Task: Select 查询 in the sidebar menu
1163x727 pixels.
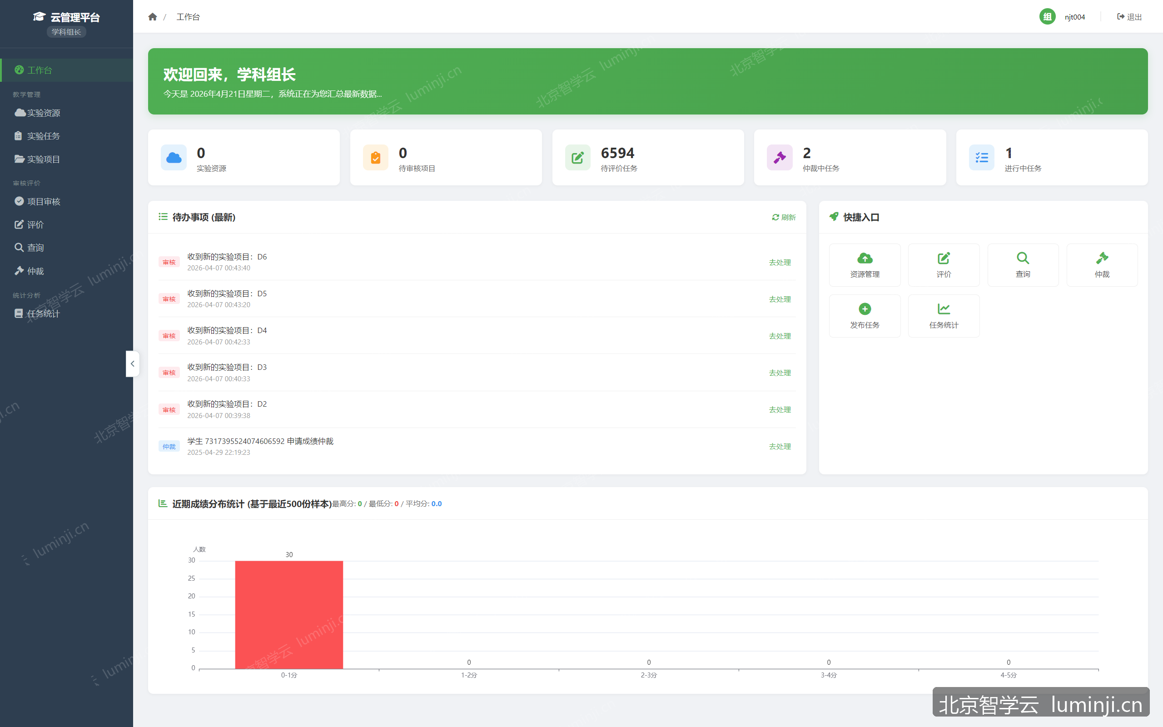Action: click(66, 248)
